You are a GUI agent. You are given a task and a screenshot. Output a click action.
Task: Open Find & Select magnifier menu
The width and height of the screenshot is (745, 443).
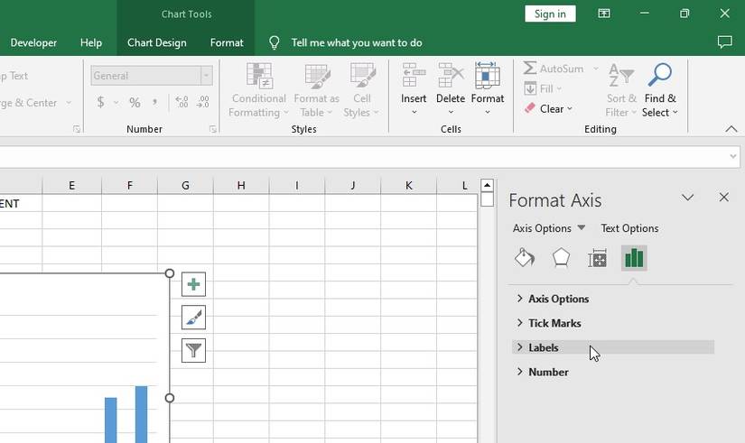tap(660, 90)
